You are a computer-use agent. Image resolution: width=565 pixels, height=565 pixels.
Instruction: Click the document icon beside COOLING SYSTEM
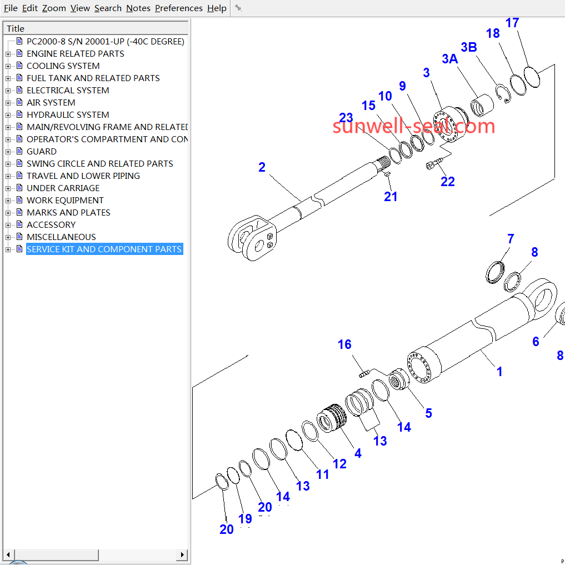(x=19, y=66)
